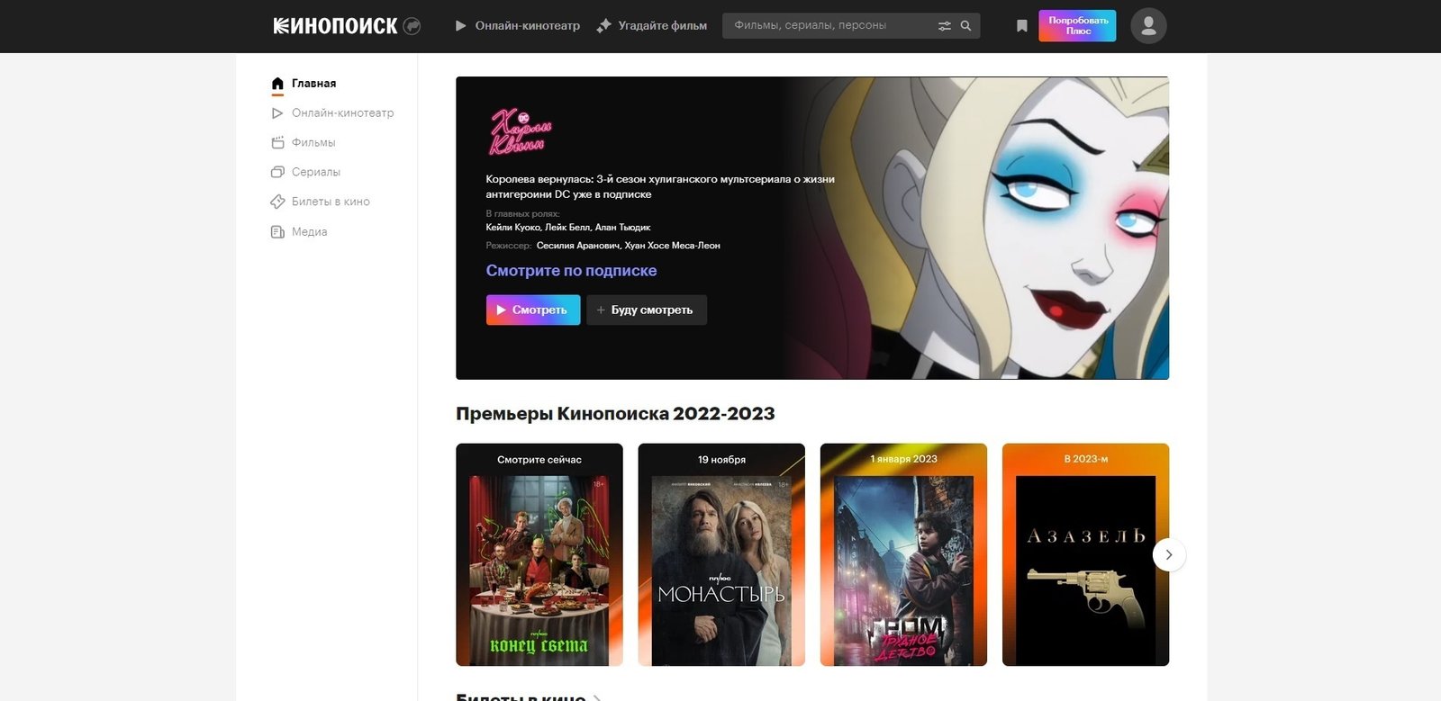This screenshot has width=1441, height=701.
Task: Click the magnifier search icon
Action: click(965, 26)
